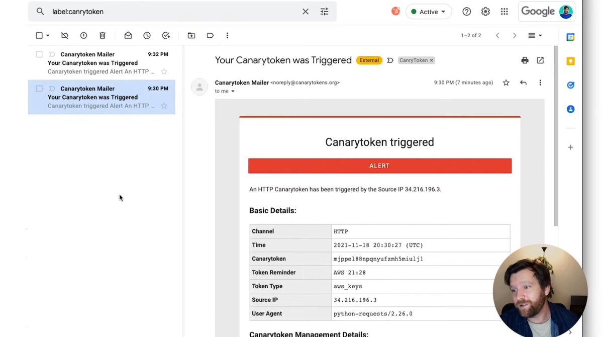Image resolution: width=603 pixels, height=337 pixels.
Task: Reply using the arrow icon
Action: pos(523,82)
